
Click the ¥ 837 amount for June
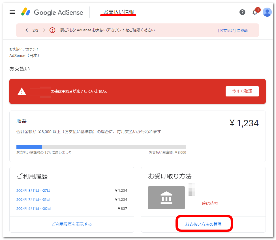point(122,209)
